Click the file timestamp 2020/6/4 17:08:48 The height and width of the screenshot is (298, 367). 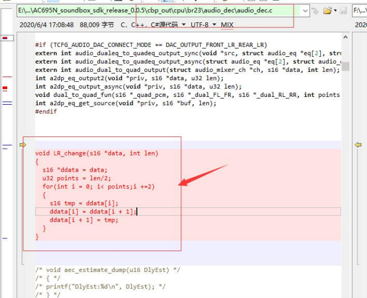[x=47, y=25]
